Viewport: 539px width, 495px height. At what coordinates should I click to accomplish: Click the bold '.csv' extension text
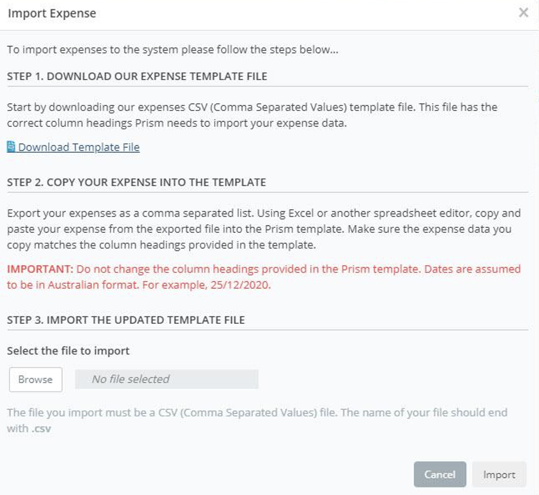pos(41,429)
